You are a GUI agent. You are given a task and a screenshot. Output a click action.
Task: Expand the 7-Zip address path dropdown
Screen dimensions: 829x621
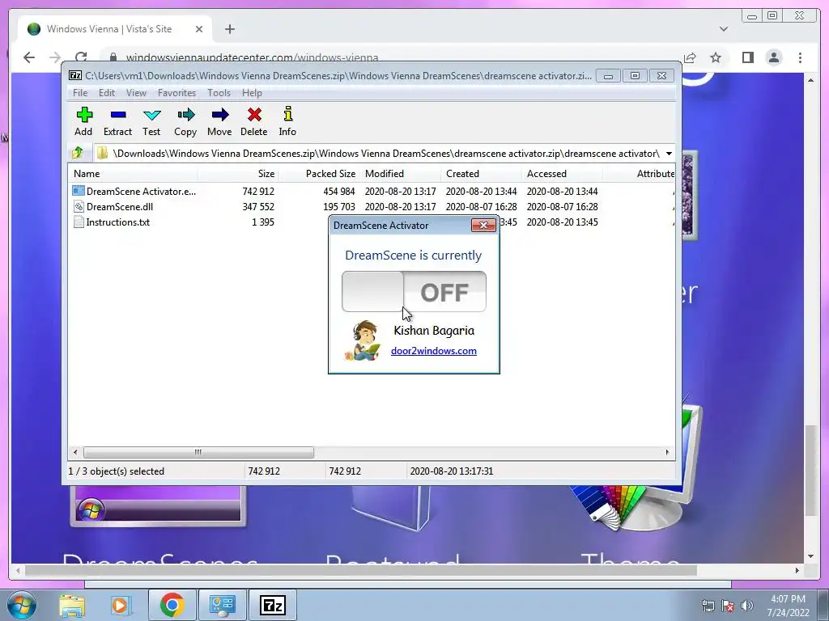coord(669,154)
